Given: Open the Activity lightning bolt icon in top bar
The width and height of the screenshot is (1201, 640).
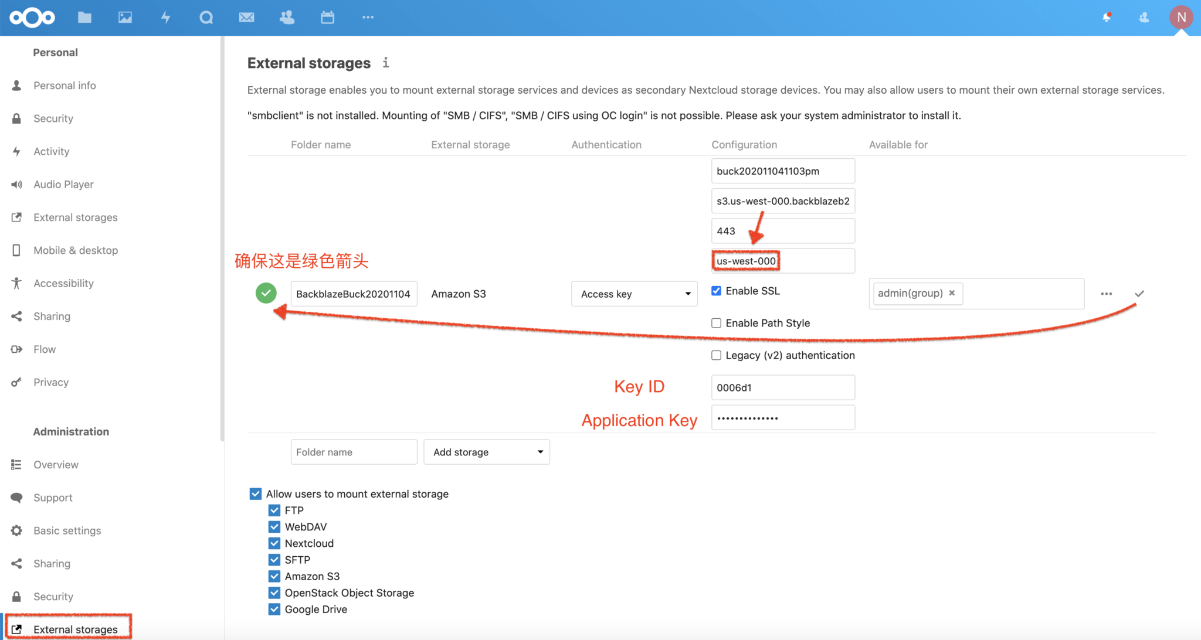Looking at the screenshot, I should click(x=166, y=18).
